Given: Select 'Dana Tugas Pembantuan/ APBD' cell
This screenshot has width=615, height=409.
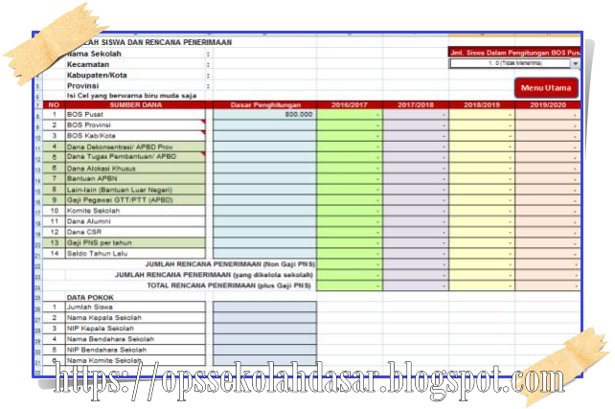Looking at the screenshot, I should click(x=136, y=157).
